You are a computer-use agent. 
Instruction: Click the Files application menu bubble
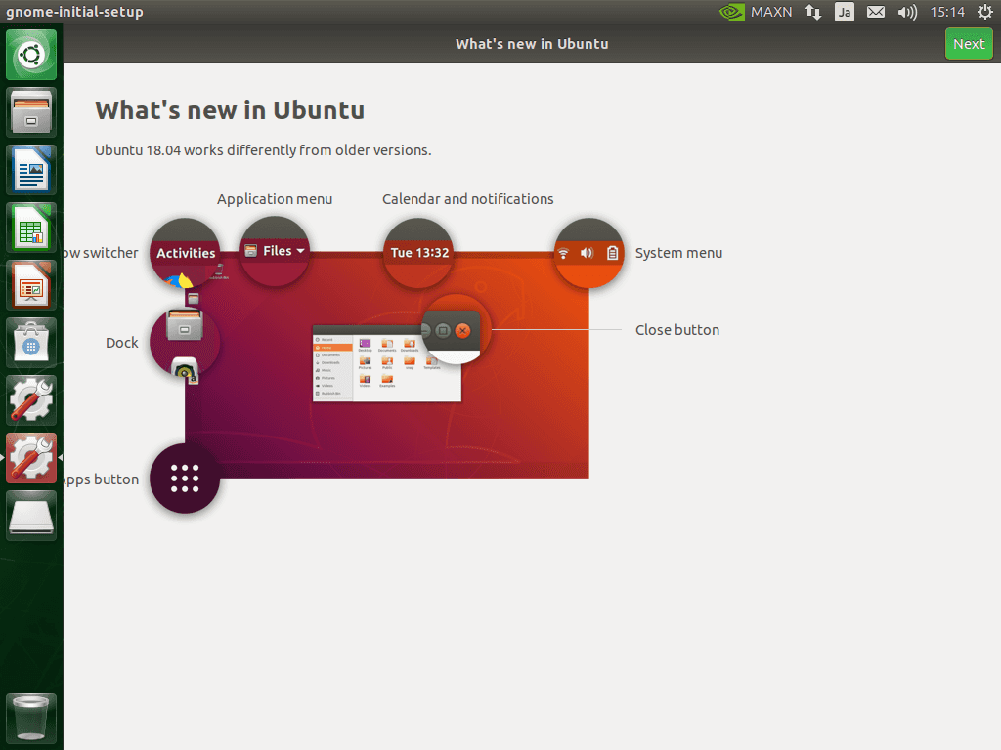pyautogui.click(x=275, y=251)
